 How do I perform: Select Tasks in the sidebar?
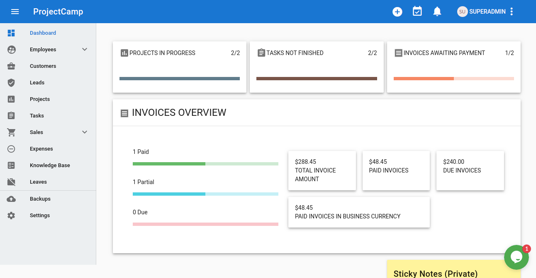pyautogui.click(x=37, y=116)
